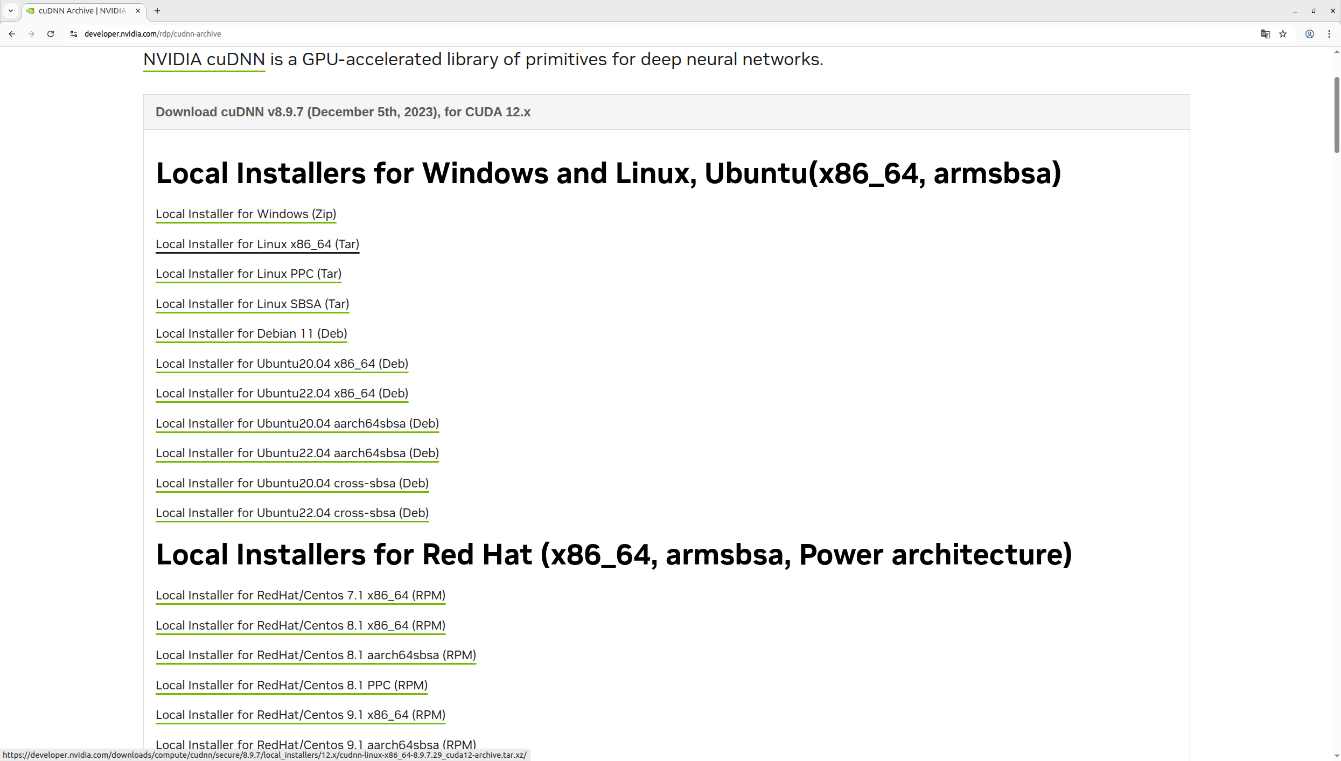Image resolution: width=1341 pixels, height=761 pixels.
Task: Open Local Installer for Windows (Zip)
Action: (246, 214)
